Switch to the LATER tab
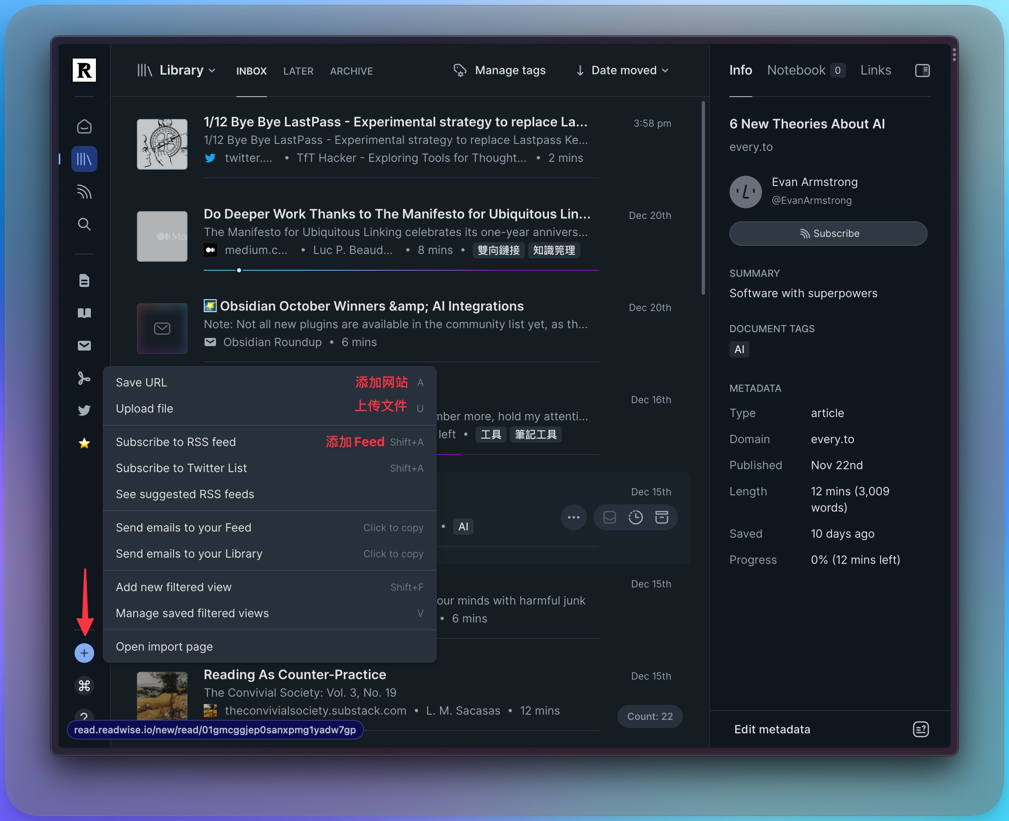This screenshot has height=821, width=1009. 298,71
